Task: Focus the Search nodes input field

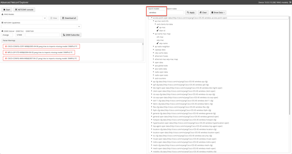Action: (x=175, y=13)
